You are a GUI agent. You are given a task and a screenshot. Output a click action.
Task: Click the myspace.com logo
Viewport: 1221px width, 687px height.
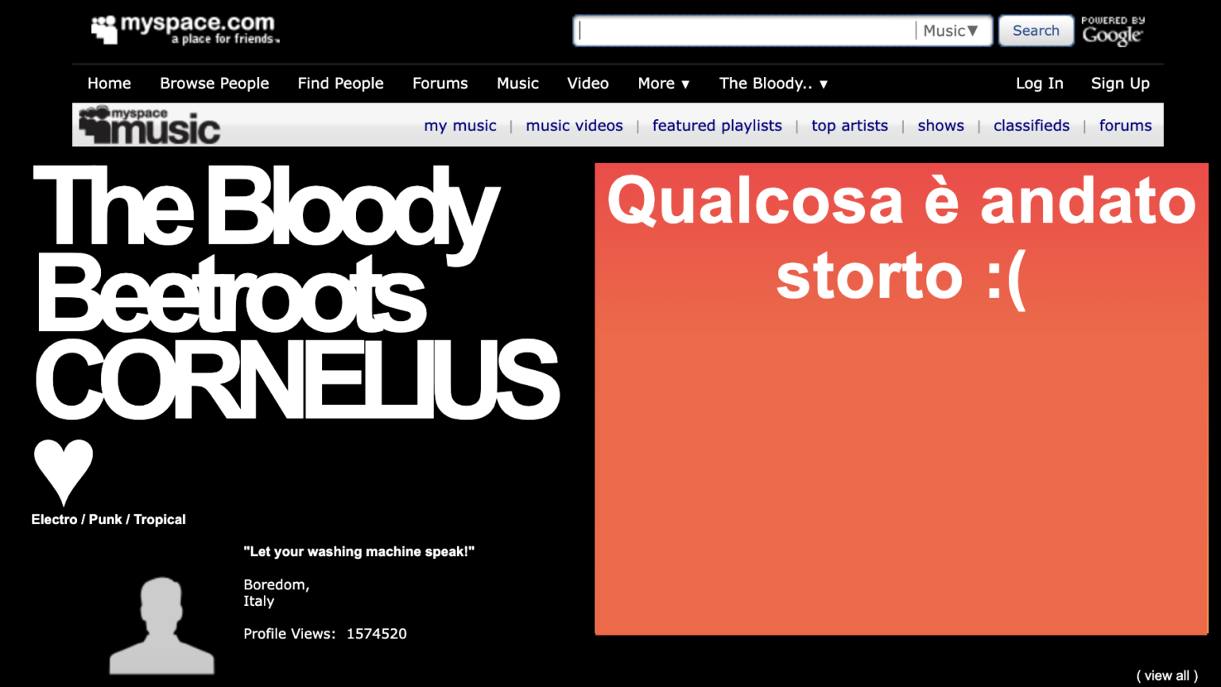click(185, 29)
